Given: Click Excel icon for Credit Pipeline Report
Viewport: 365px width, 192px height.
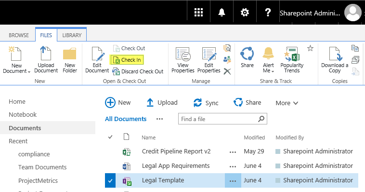Looking at the screenshot, I should point(127,152).
